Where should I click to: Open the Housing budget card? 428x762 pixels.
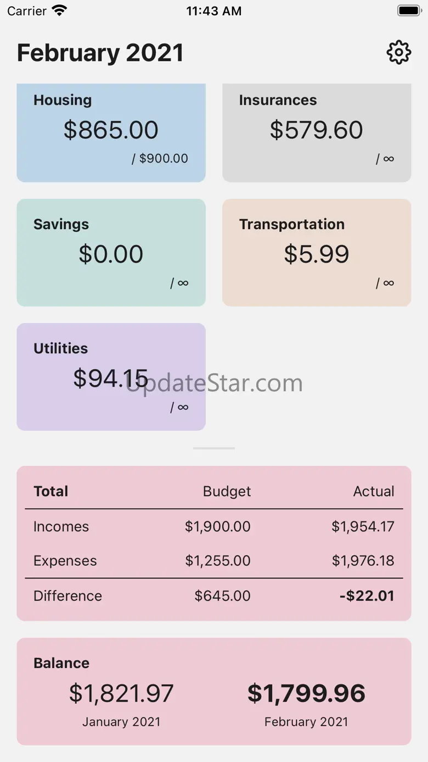[x=111, y=132]
